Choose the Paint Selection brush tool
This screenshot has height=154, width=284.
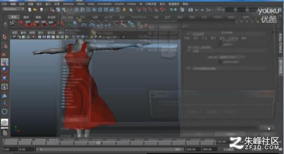(5, 54)
